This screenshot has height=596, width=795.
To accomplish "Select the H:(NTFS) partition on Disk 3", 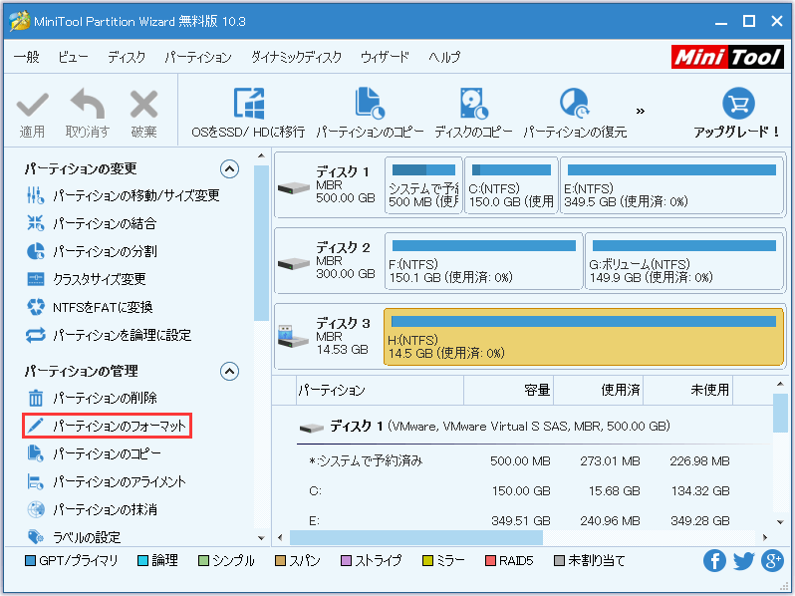I will (x=583, y=337).
